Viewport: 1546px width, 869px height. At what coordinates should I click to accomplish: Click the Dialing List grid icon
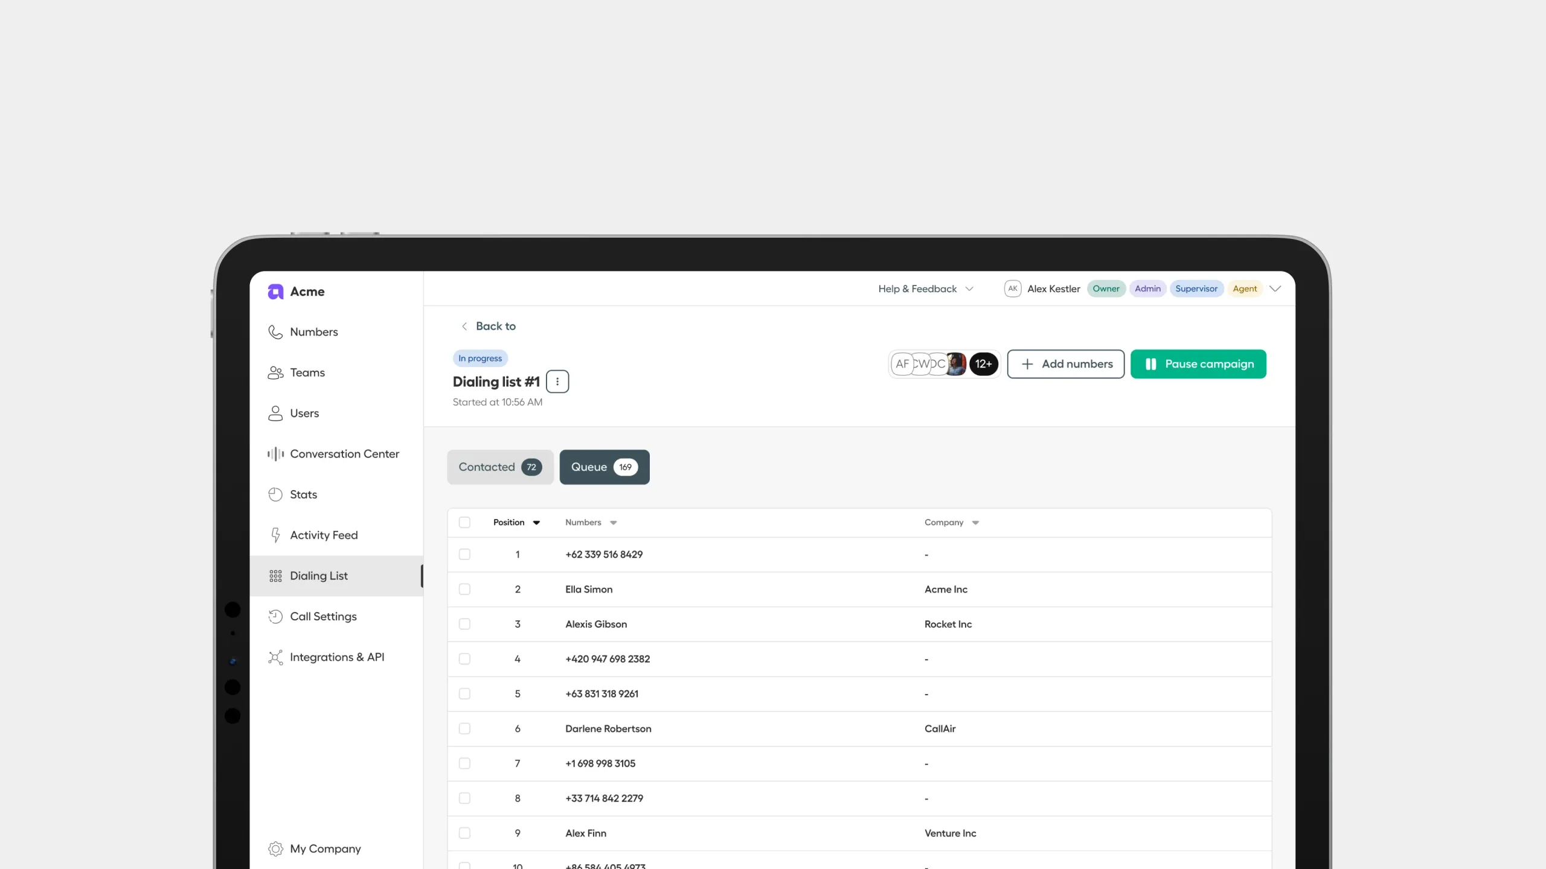point(275,576)
